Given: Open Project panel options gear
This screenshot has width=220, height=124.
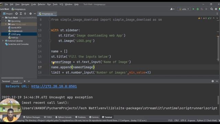Looking at the screenshot, I should point(31,14).
